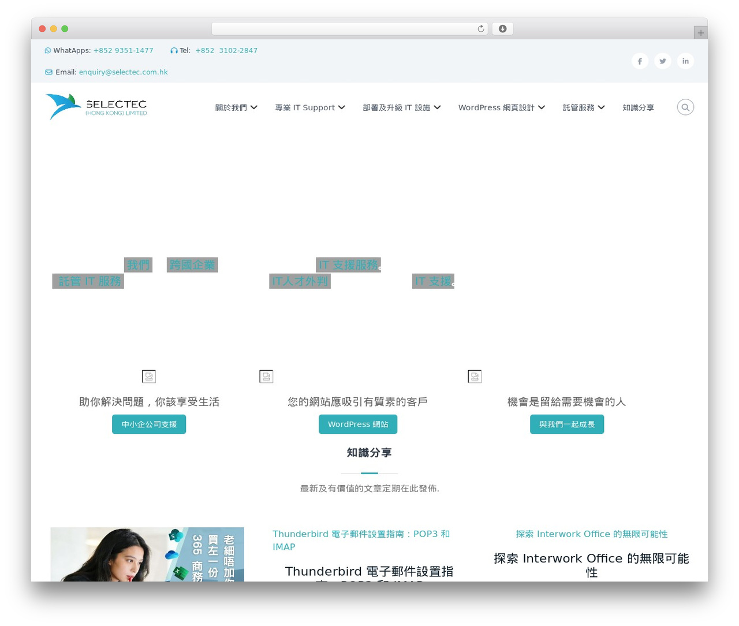Click image icon above 中小企公司支援

point(149,377)
